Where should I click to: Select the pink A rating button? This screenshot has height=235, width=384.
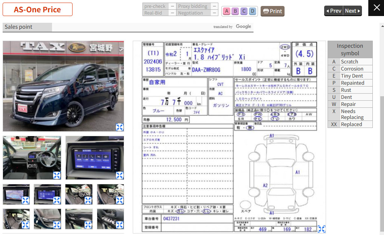tap(227, 11)
